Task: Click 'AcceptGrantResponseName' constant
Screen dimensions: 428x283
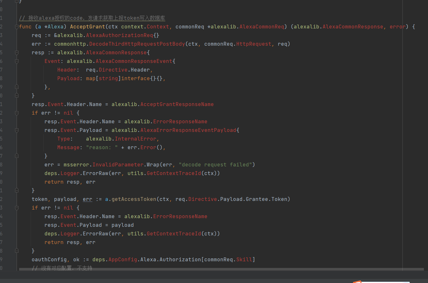Action: (177, 104)
